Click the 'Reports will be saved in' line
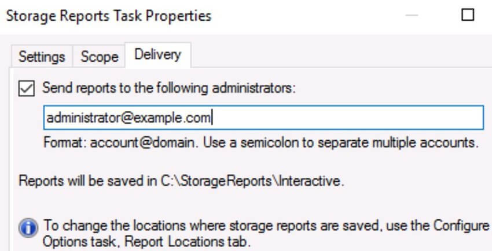The width and height of the screenshot is (492, 251). (x=181, y=181)
